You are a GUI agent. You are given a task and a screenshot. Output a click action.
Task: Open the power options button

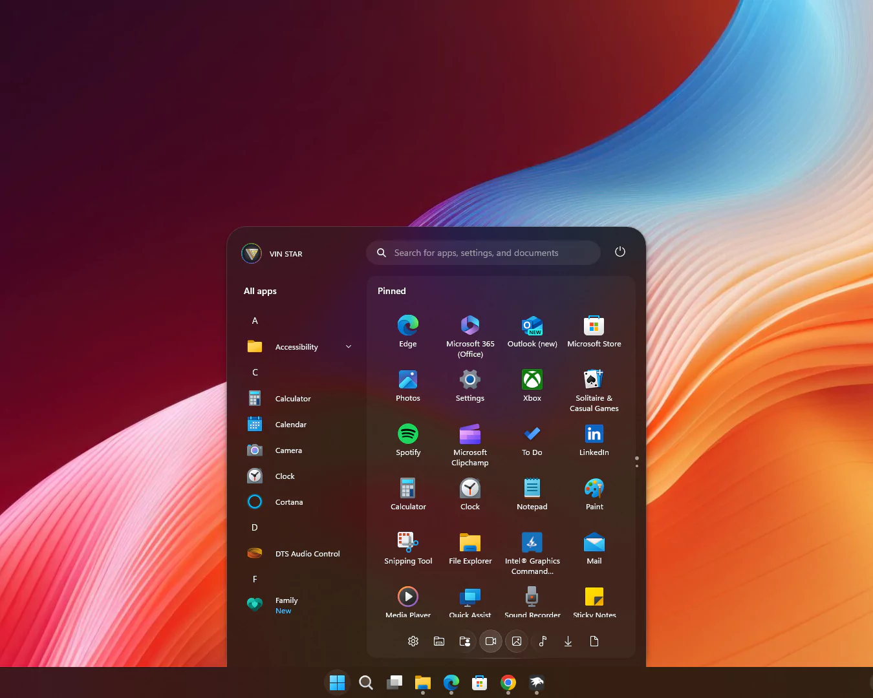pos(620,252)
